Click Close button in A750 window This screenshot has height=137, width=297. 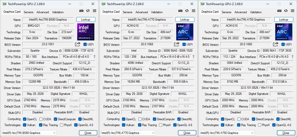click(x=286, y=133)
